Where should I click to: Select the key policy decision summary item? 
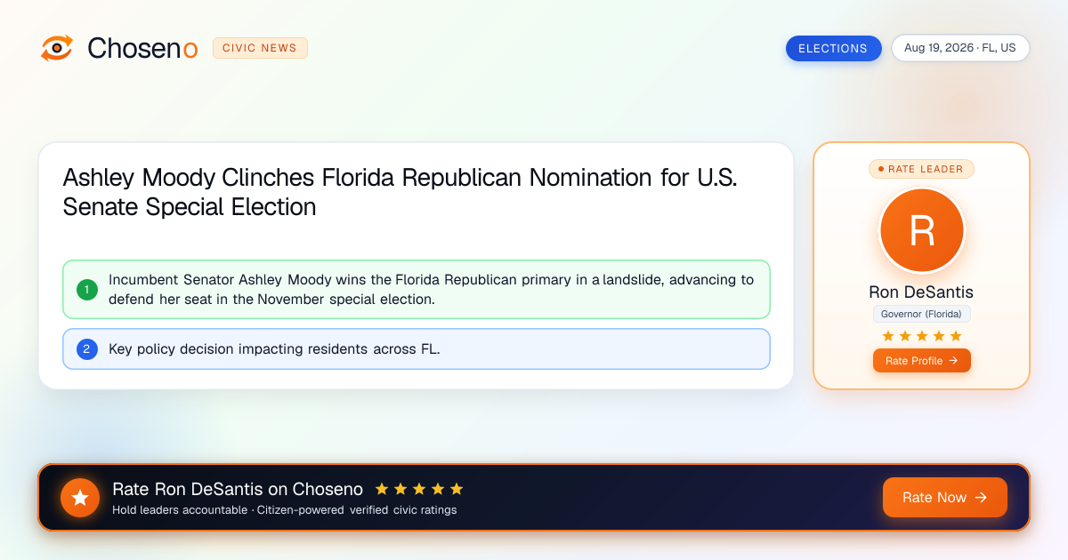[417, 349]
